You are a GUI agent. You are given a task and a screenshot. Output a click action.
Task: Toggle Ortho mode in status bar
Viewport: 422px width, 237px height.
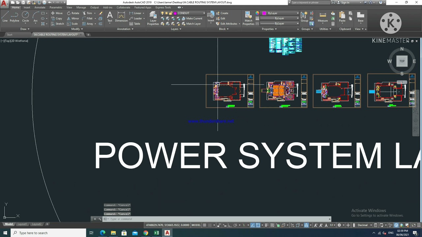point(230,225)
